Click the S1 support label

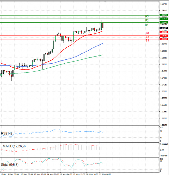coord(147,33)
